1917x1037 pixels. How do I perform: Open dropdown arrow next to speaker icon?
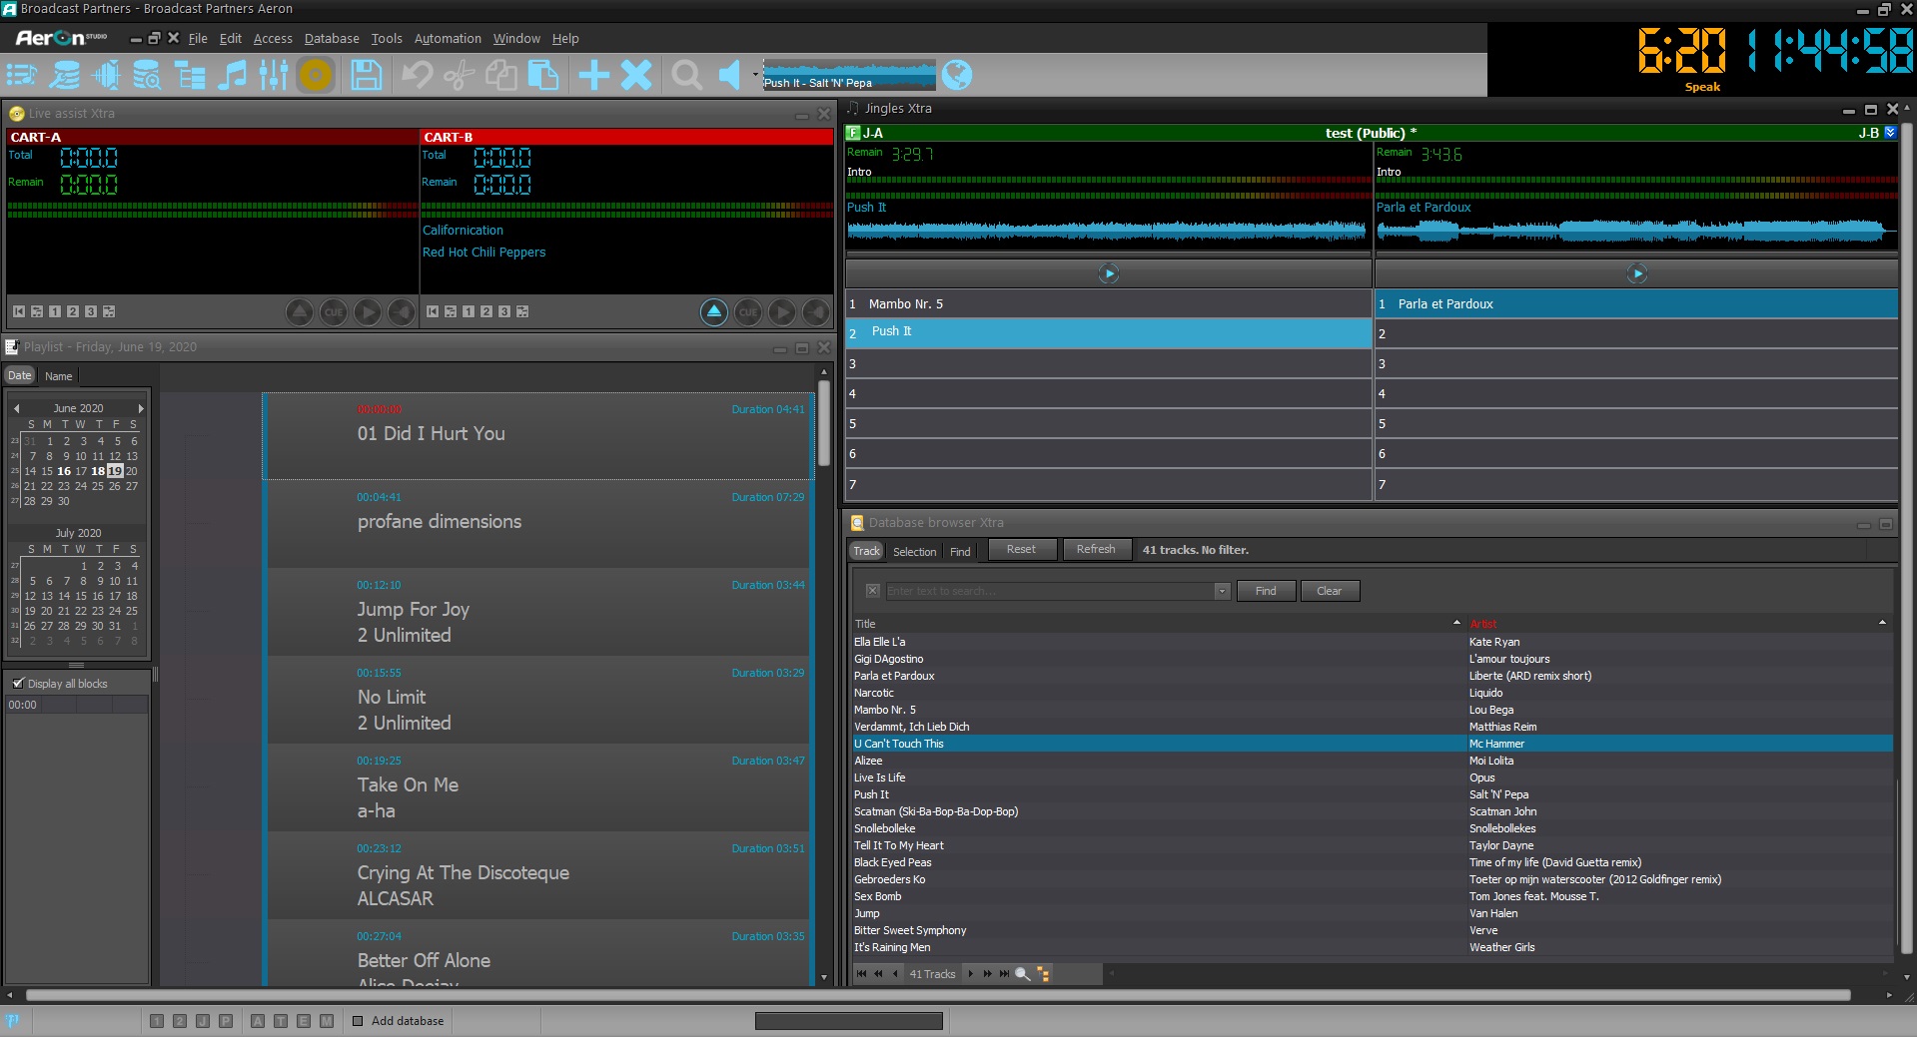point(754,75)
